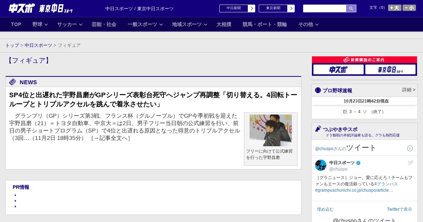Click the →記事全文へ link
Viewport: 423px width, 222px height.
[111, 138]
